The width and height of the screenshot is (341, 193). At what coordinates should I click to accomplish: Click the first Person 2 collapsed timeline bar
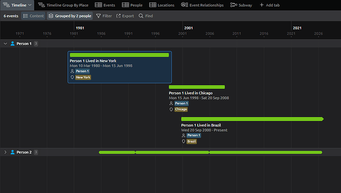pyautogui.click(x=117, y=153)
